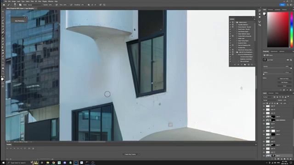Open Create Video Timeline dropdown arrow
The image size is (294, 165).
pyautogui.click(x=139, y=154)
